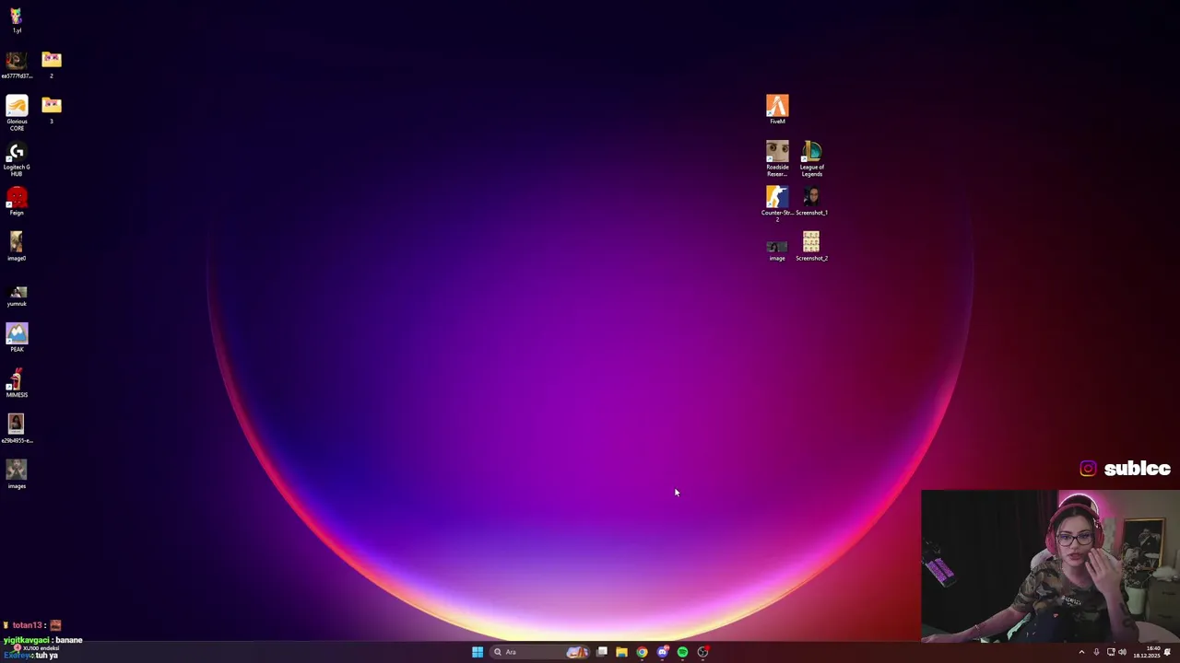The height and width of the screenshot is (663, 1180).
Task: Launch the Counter-Strike 2 desktop icon
Action: tap(777, 204)
